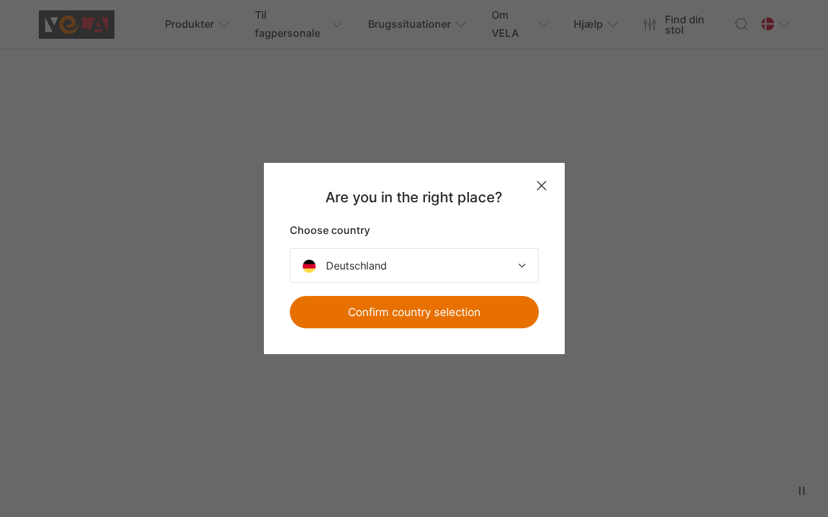This screenshot has width=828, height=517.
Task: Click the dropdown arrow in country field
Action: tap(522, 266)
